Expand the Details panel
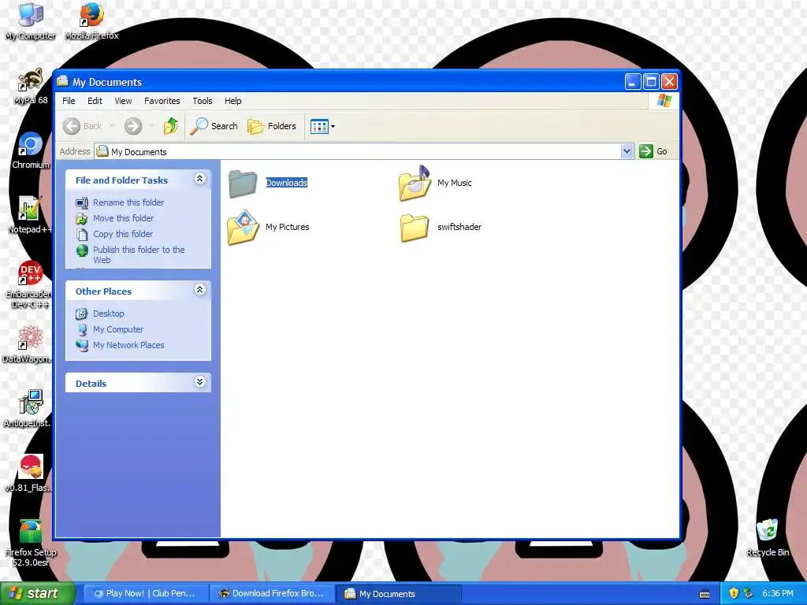Image resolution: width=807 pixels, height=605 pixels. 199,382
